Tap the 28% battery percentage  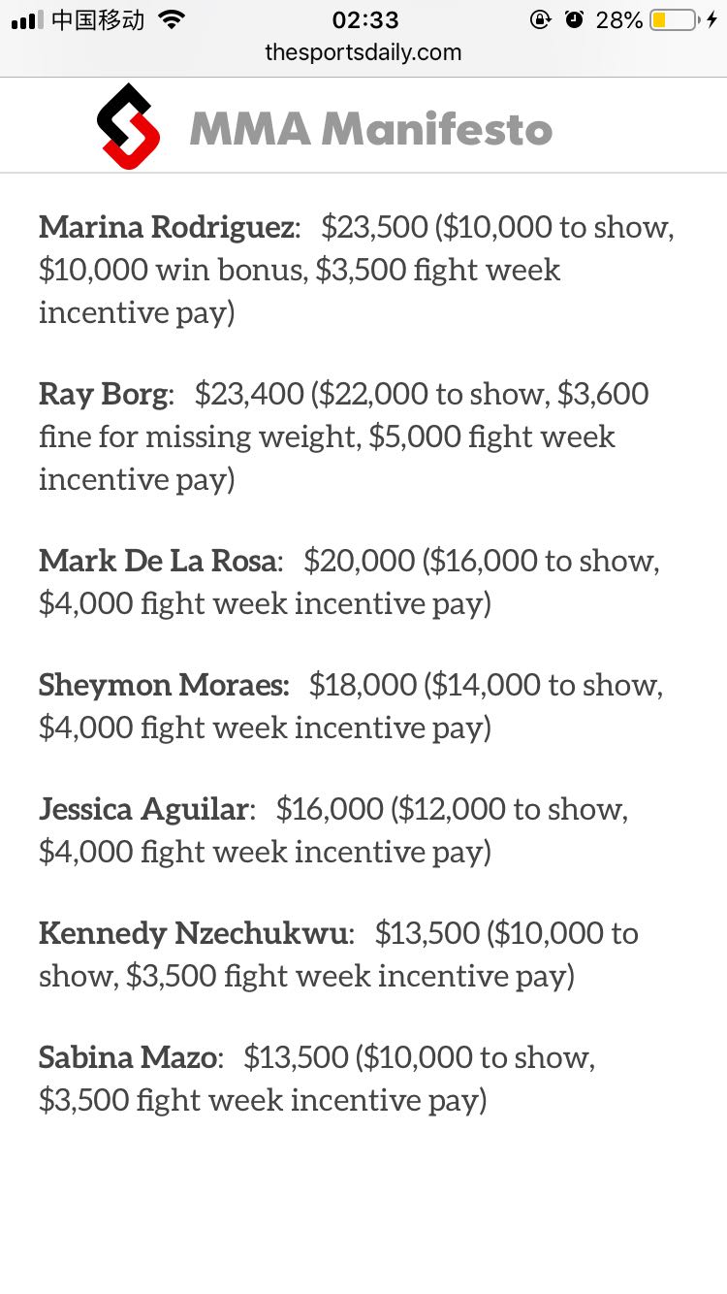619,19
